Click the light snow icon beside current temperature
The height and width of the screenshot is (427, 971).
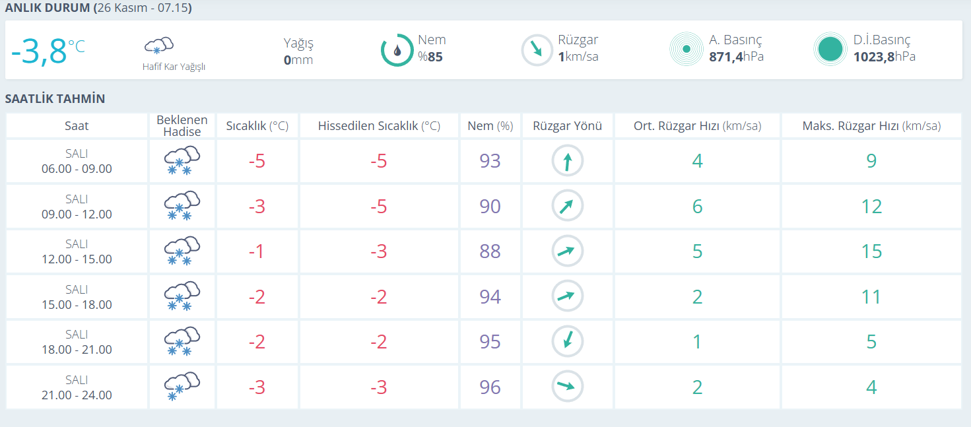(159, 46)
